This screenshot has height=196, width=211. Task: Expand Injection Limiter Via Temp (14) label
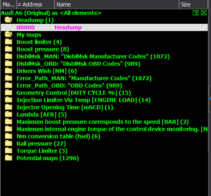pos(84,100)
